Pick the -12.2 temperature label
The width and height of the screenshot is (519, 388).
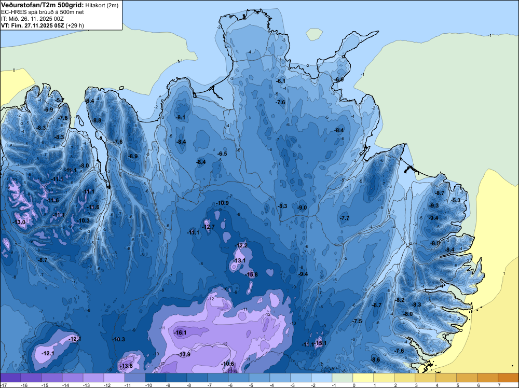[241, 245]
